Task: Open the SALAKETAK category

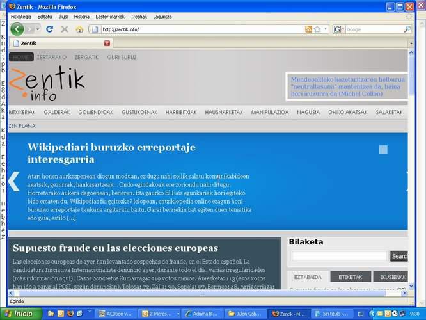Action: [389, 112]
